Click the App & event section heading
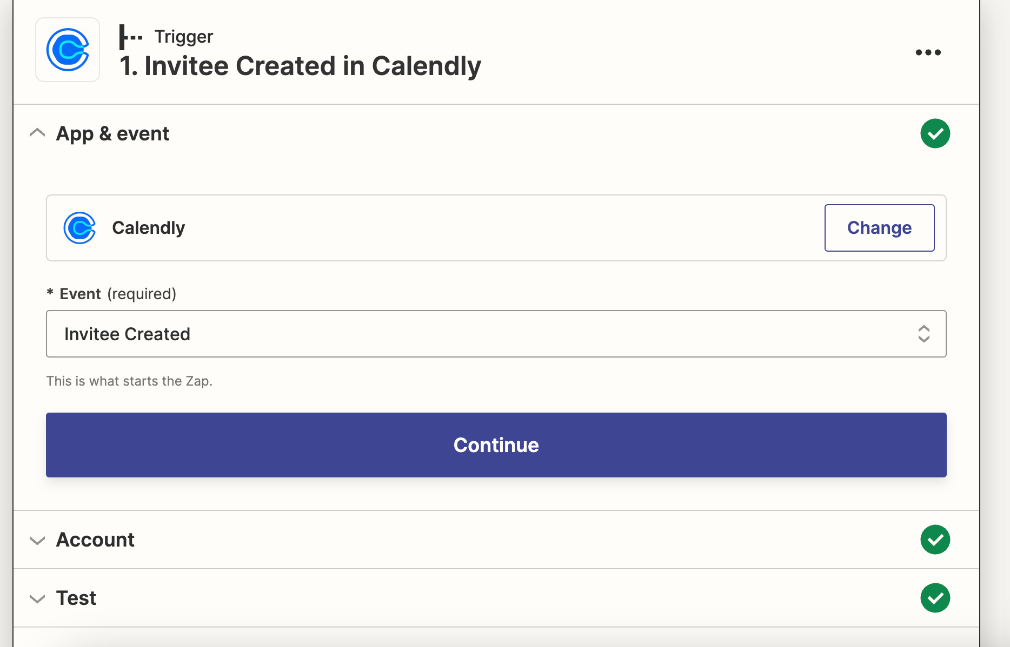 coord(112,133)
